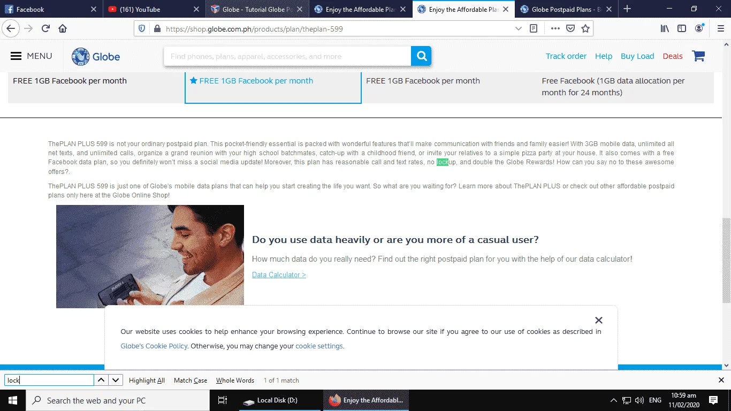Toggle Highlight All in find bar
731x411 pixels.
147,380
